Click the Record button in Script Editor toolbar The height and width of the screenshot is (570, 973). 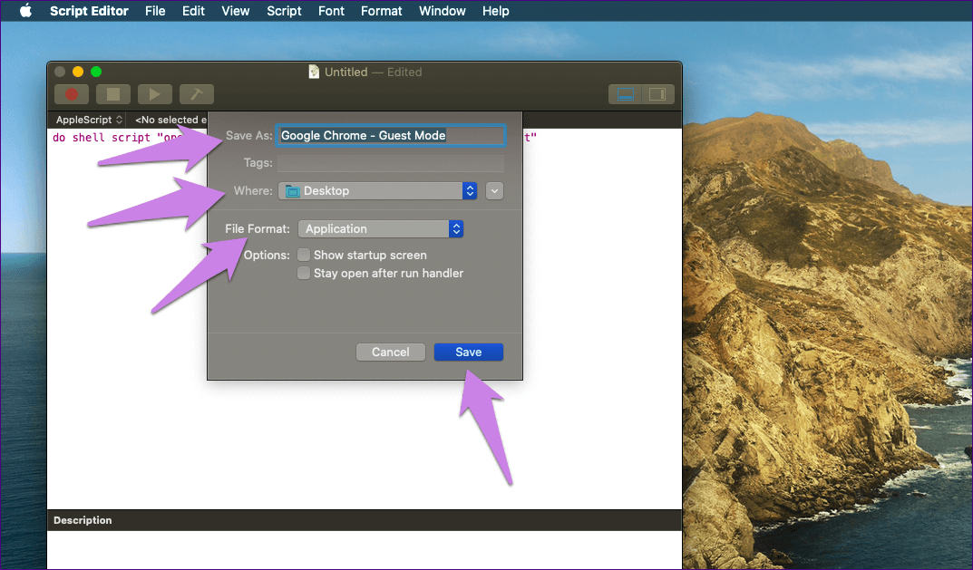[72, 94]
